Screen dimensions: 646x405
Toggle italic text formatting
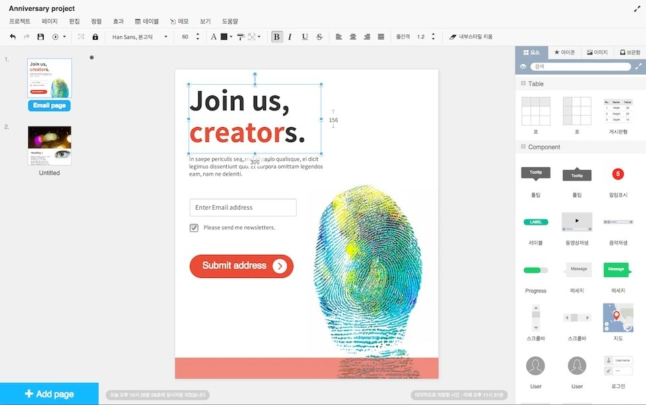point(290,37)
